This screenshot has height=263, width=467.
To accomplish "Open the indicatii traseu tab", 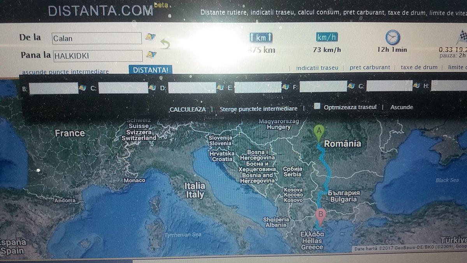I will pos(317,68).
